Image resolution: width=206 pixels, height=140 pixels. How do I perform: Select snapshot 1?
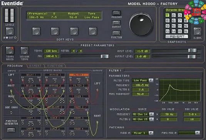[x=167, y=15]
